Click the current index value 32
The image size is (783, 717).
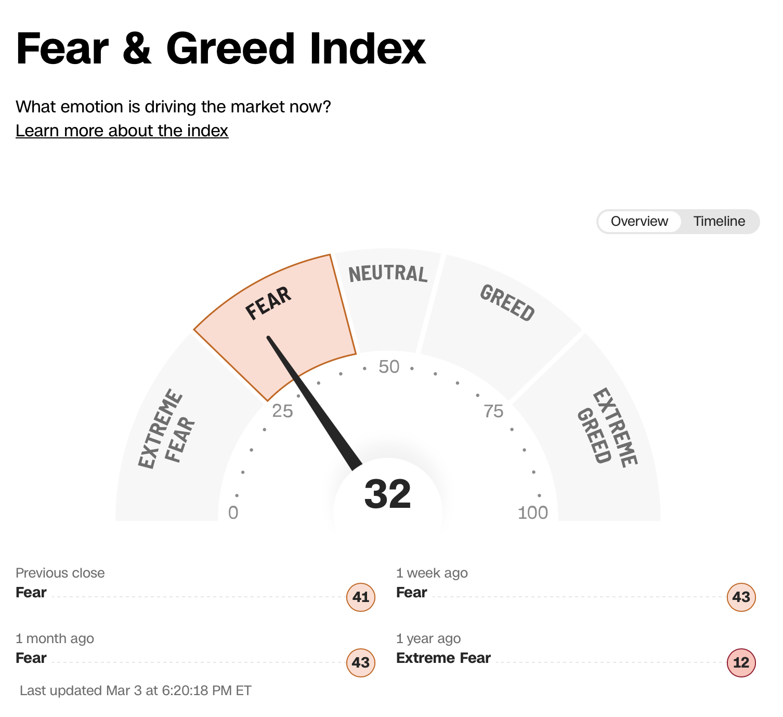(388, 494)
